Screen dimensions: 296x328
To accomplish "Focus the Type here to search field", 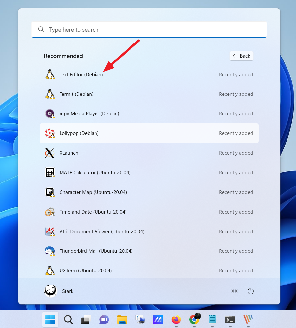I will pos(149,29).
